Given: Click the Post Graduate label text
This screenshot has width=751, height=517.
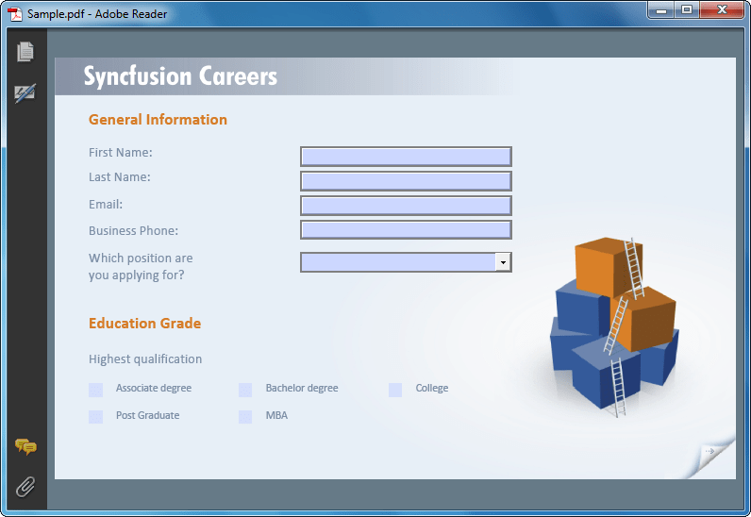Looking at the screenshot, I should click(147, 415).
